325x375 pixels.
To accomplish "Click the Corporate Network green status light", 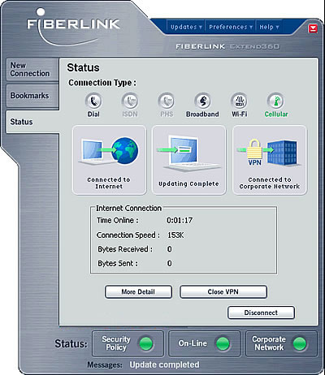I will [300, 343].
